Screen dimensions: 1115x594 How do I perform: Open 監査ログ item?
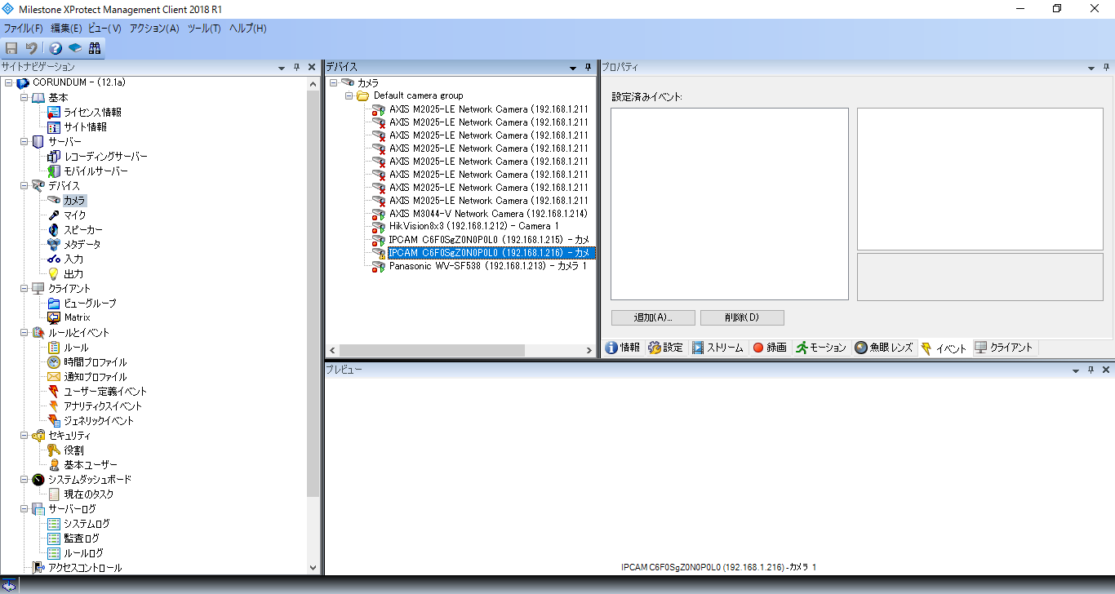coord(82,539)
